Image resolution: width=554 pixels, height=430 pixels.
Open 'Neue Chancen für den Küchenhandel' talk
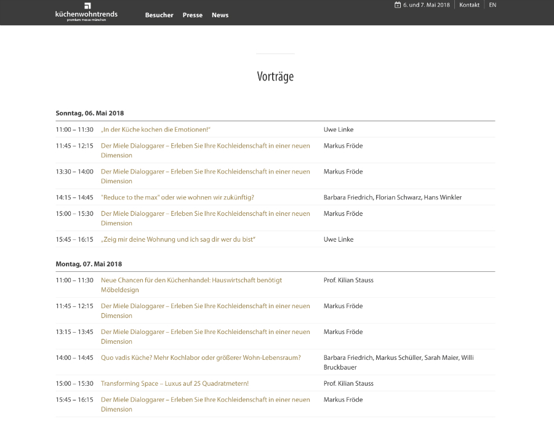(191, 285)
